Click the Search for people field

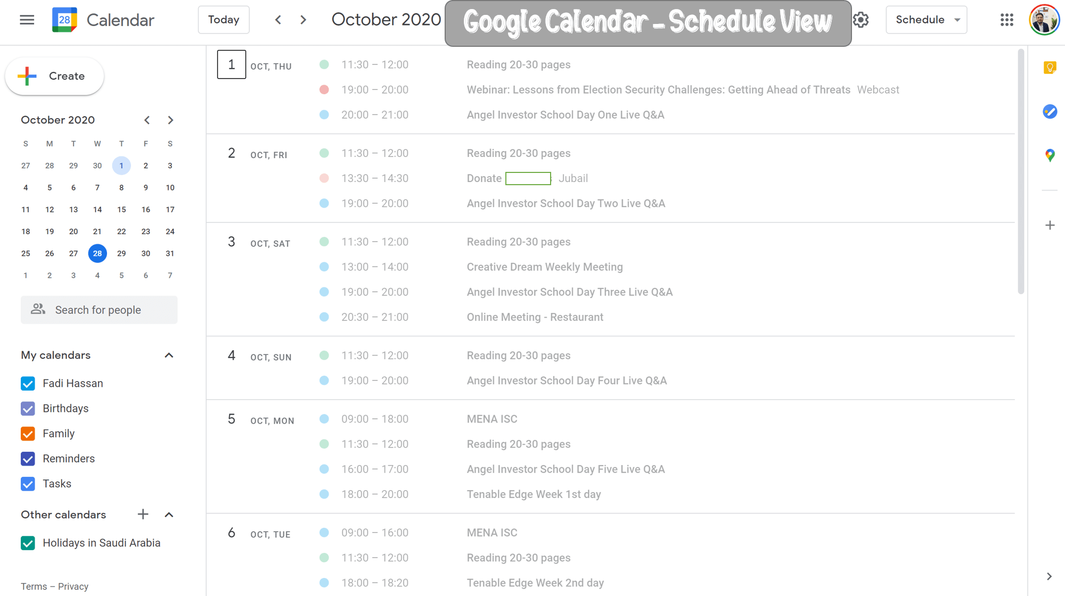click(x=99, y=310)
